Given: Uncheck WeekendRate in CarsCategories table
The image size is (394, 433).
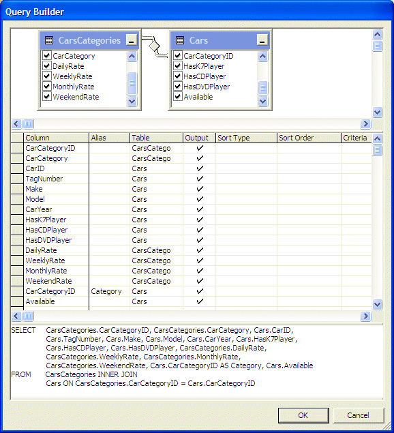Looking at the screenshot, I should click(x=47, y=97).
